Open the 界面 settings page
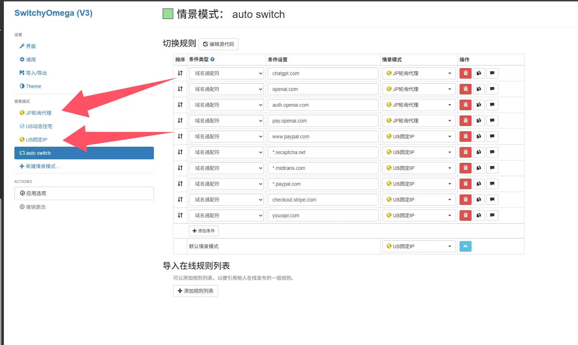Viewport: 578px width, 345px height. (x=27, y=46)
